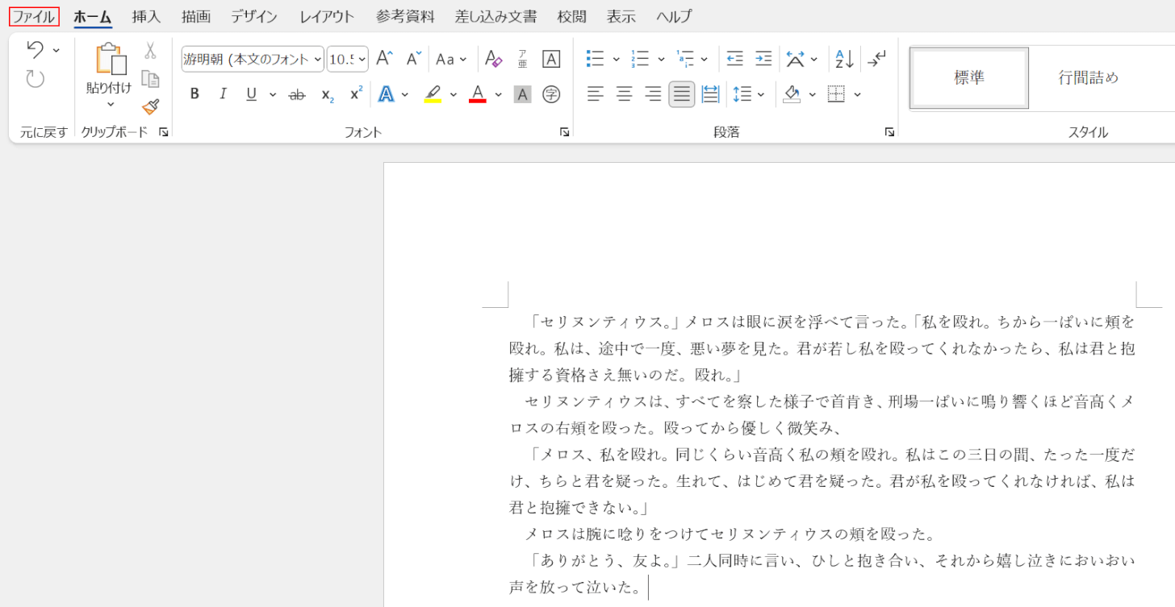
Task: Open 表示 tab
Action: pos(621,16)
